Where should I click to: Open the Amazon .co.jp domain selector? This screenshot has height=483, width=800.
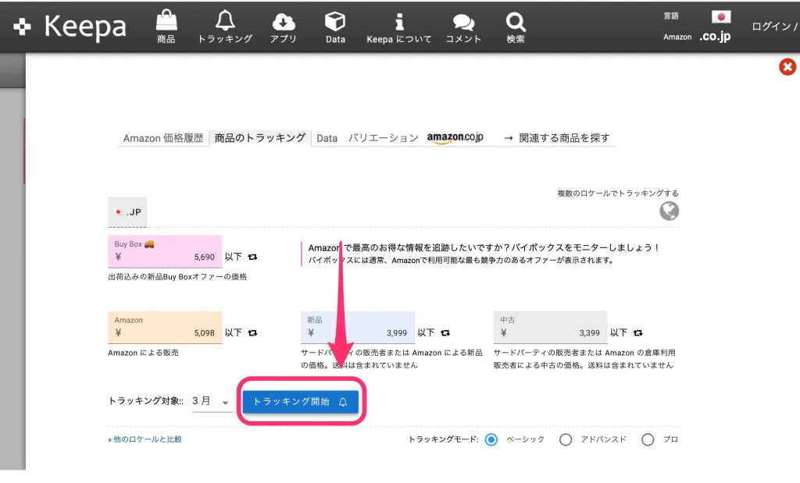coord(713,33)
